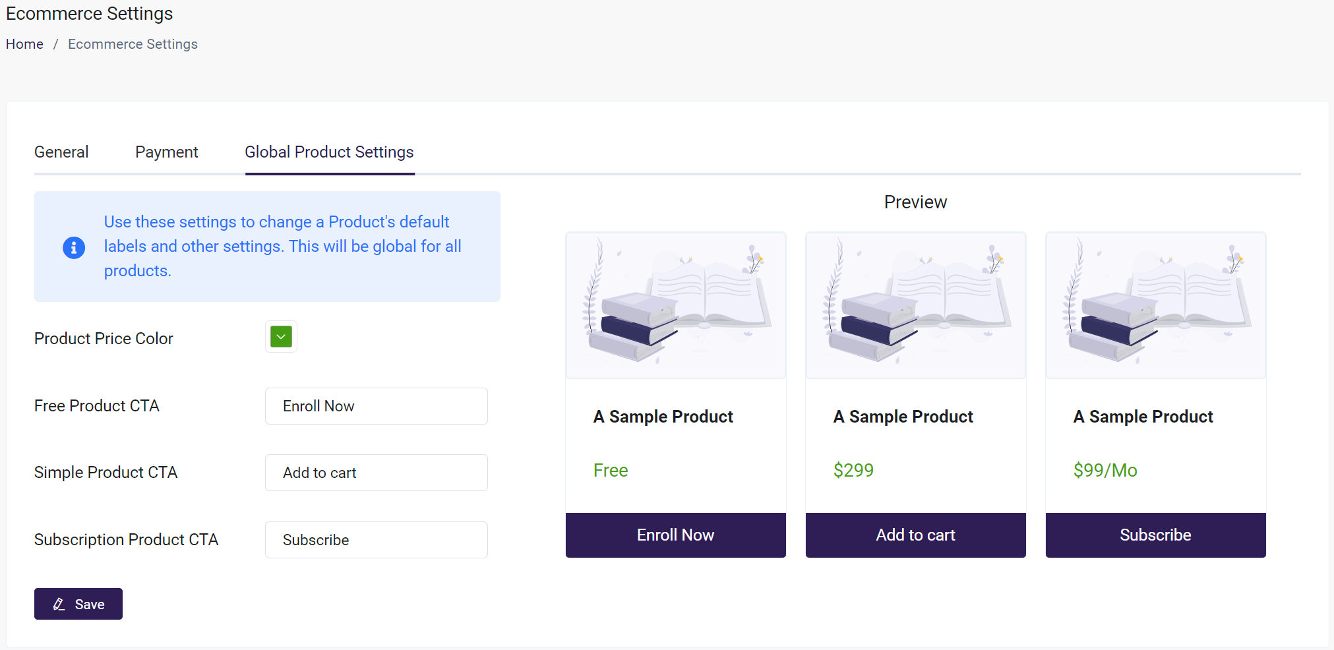Click the Free sample product thumbnail image
This screenshot has height=650, width=1334.
[x=675, y=305]
